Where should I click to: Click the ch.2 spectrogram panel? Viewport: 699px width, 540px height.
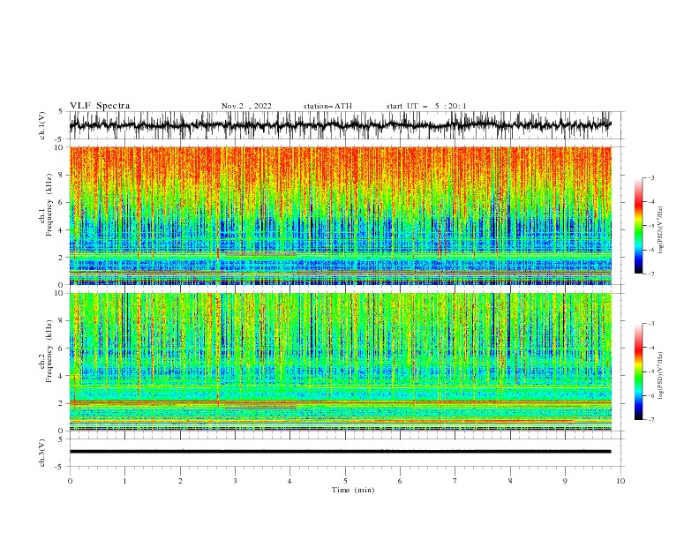(x=341, y=362)
